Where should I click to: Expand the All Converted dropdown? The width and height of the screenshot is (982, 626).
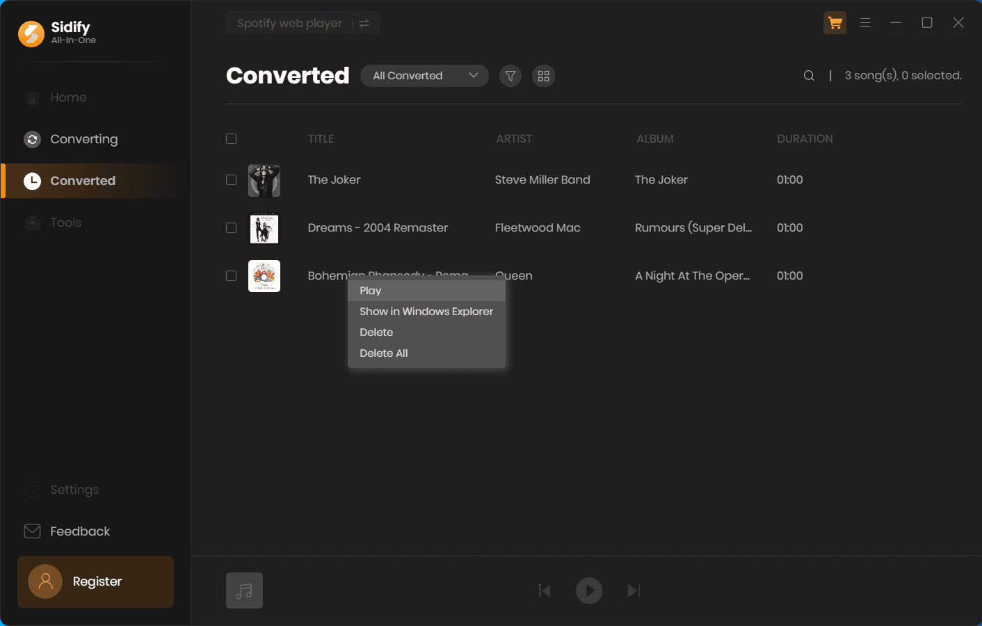(424, 76)
